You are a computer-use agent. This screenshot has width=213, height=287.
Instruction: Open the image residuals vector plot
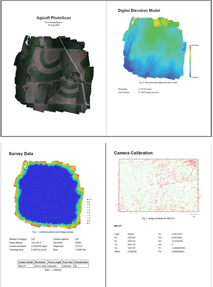click(x=158, y=185)
